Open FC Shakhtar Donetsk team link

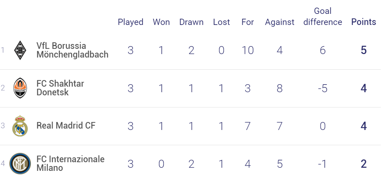coord(60,88)
